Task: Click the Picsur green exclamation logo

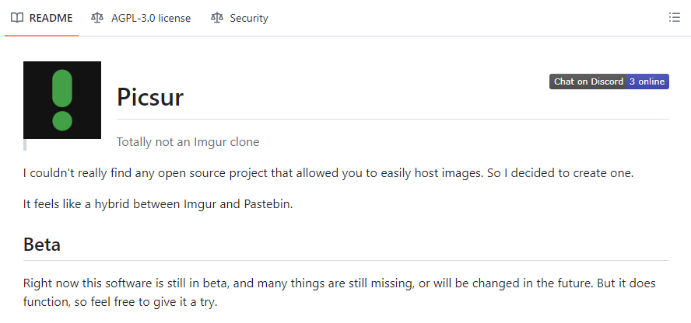Action: click(x=62, y=100)
